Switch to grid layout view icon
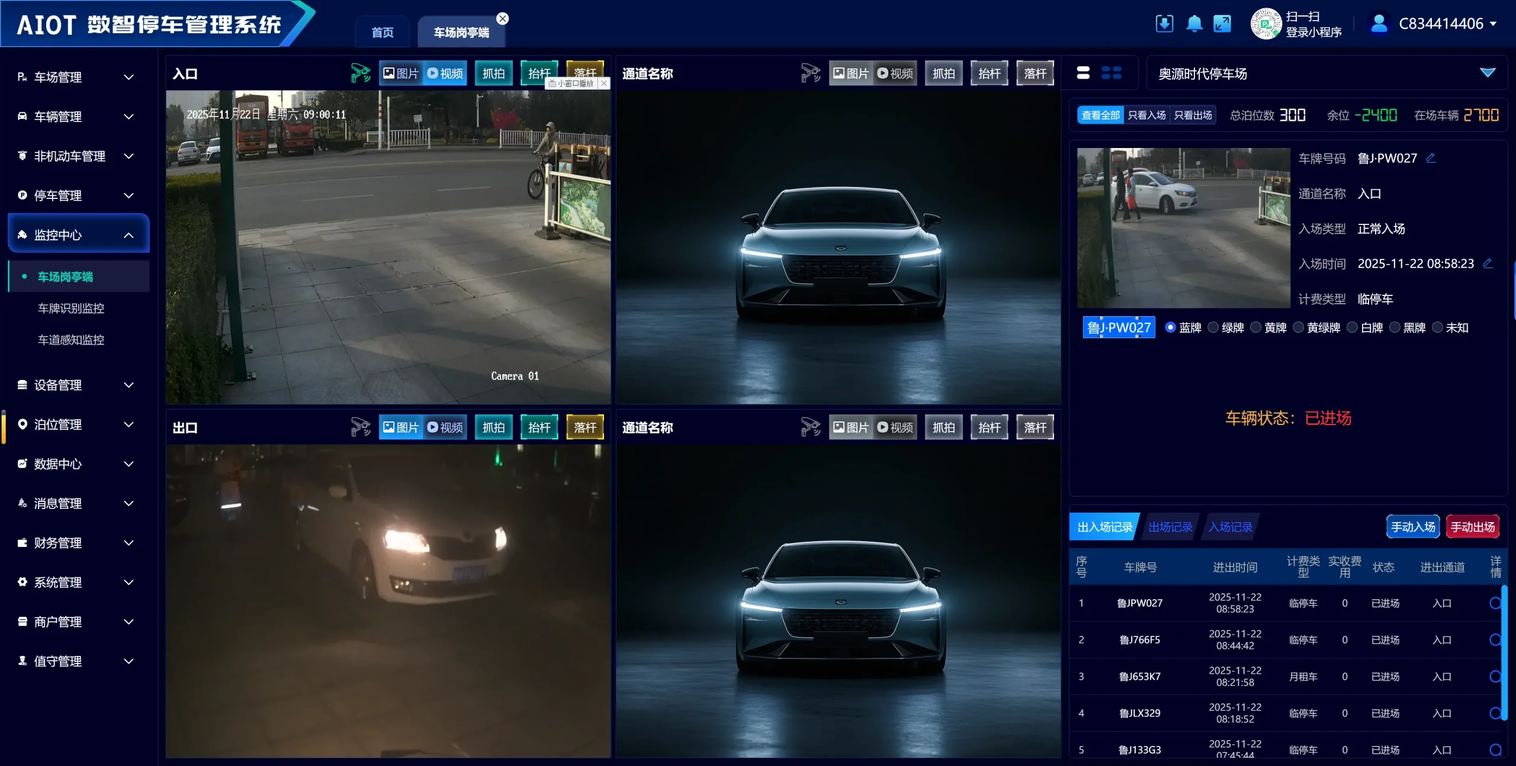The height and width of the screenshot is (766, 1516). click(x=1111, y=73)
